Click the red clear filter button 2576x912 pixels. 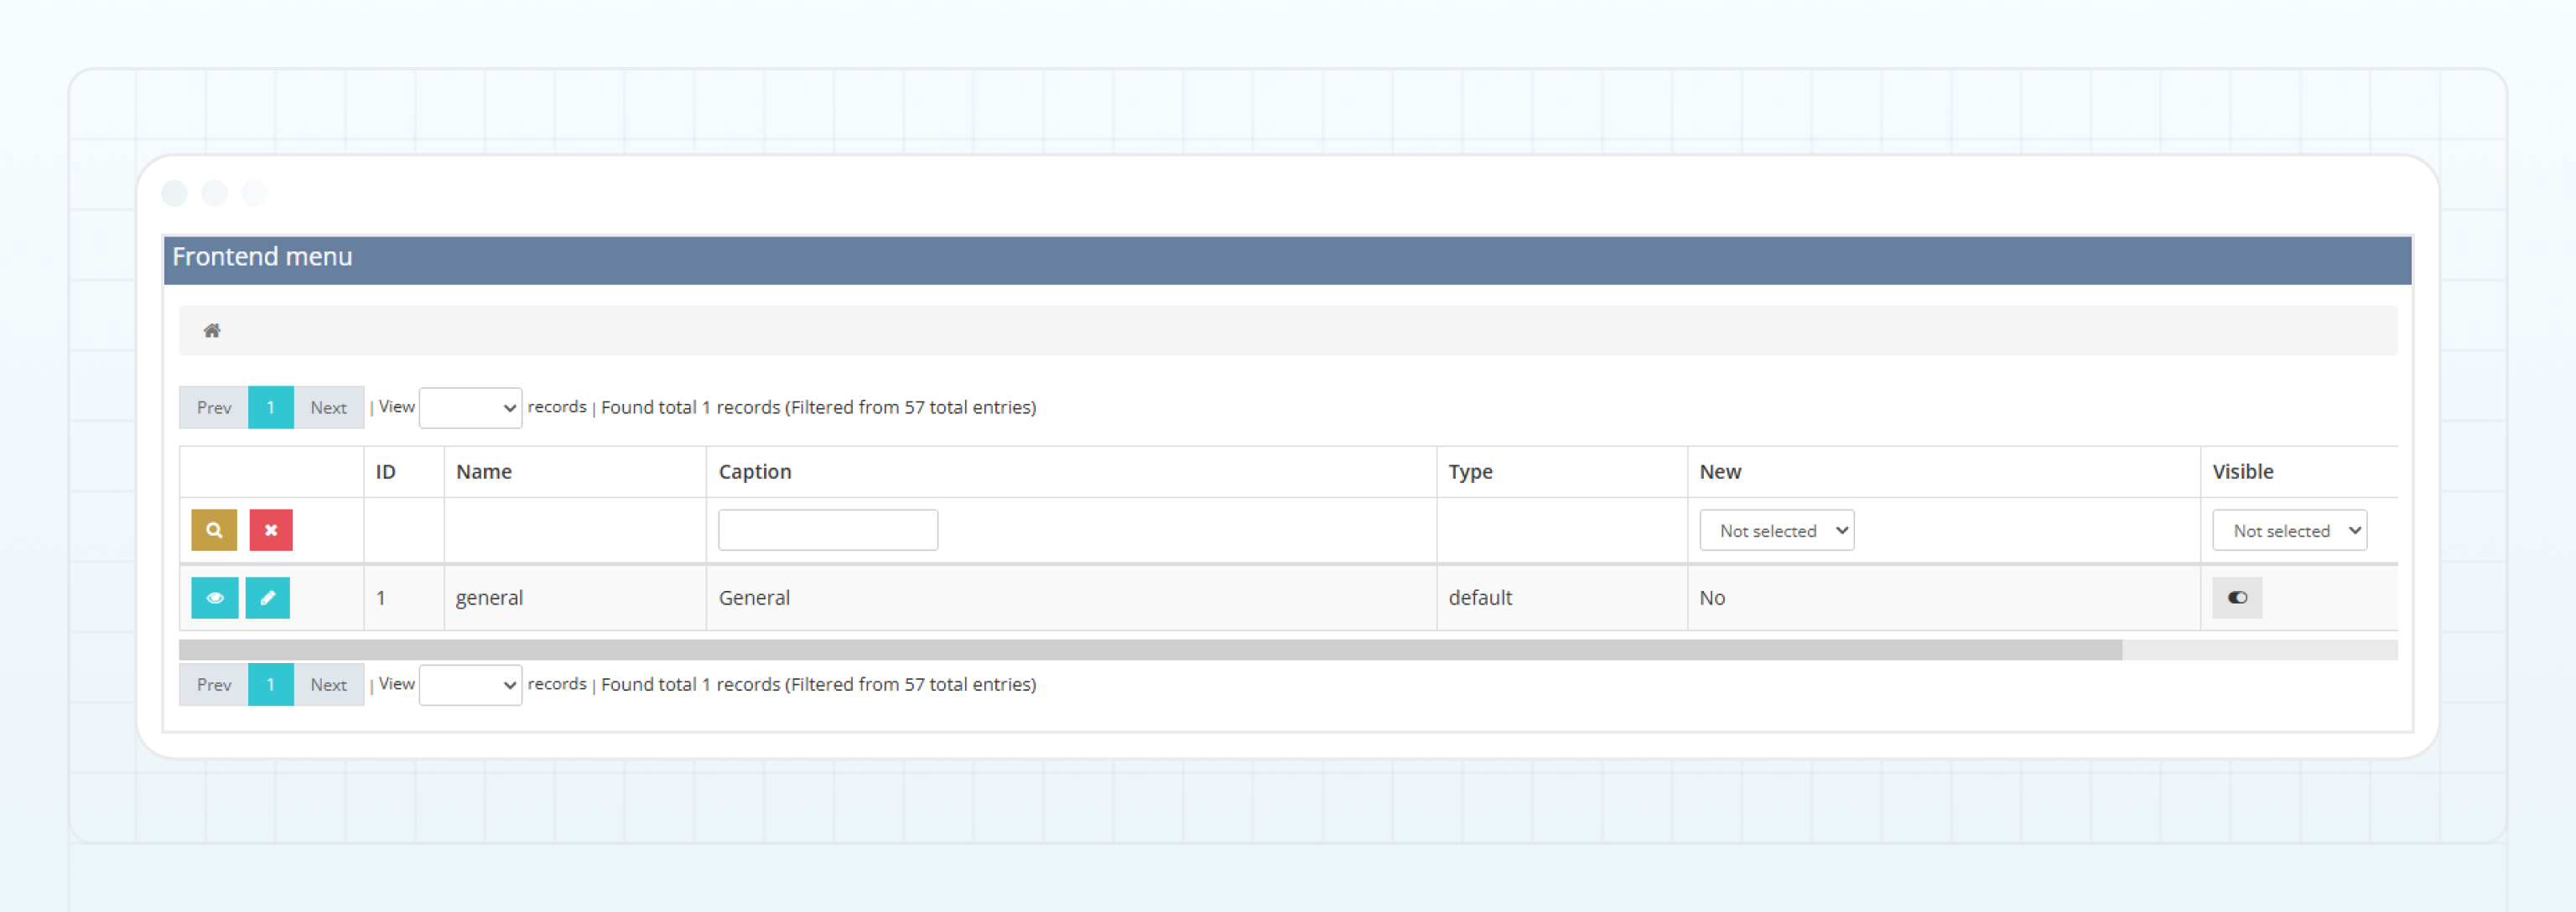(271, 530)
